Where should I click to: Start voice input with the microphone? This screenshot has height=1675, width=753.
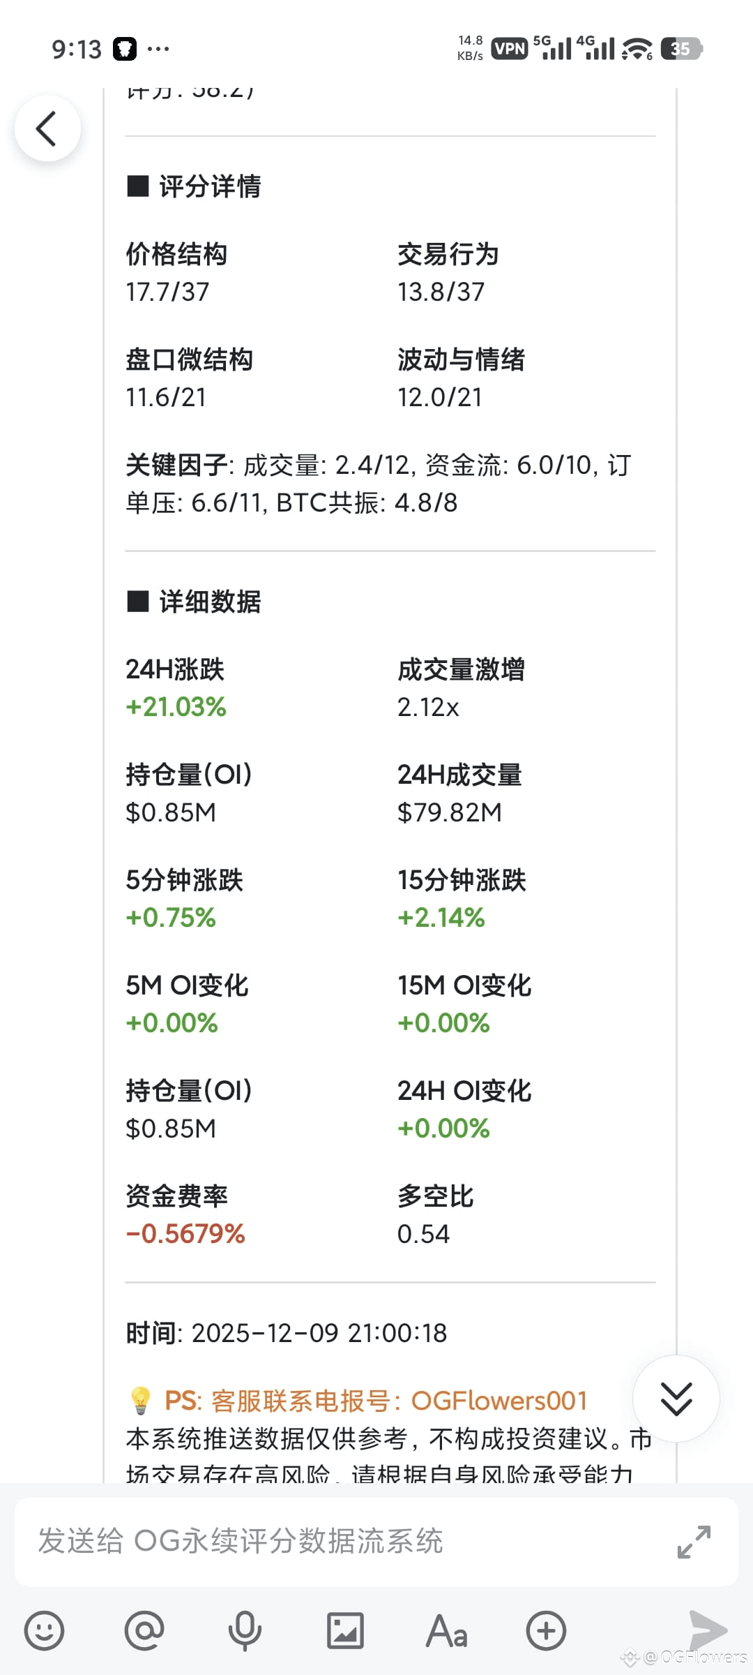(x=245, y=1631)
